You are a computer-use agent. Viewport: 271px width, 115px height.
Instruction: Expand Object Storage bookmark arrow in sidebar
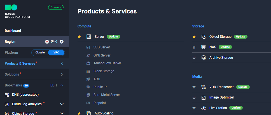(x=62, y=113)
